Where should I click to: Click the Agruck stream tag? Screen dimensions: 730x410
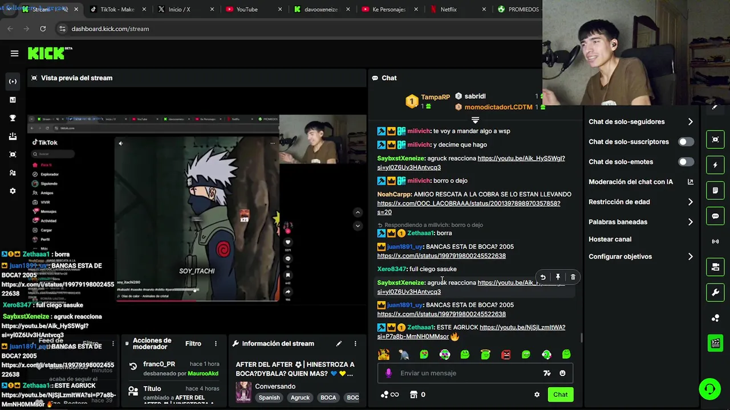point(300,398)
